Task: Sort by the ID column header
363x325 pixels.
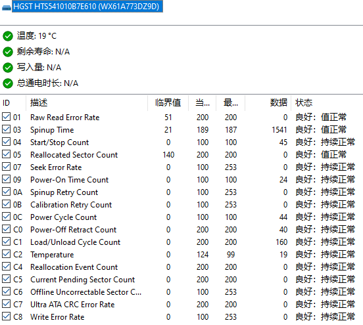Action: coord(13,103)
